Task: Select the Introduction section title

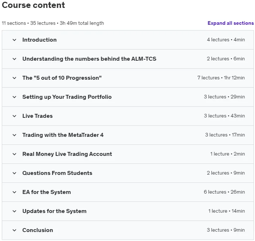Action: pos(40,40)
